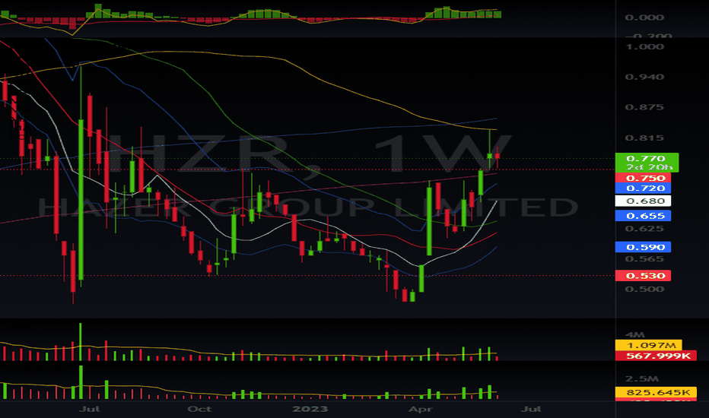The width and height of the screenshot is (709, 418).
Task: Click the 4M volume axis label
Action: pos(635,334)
